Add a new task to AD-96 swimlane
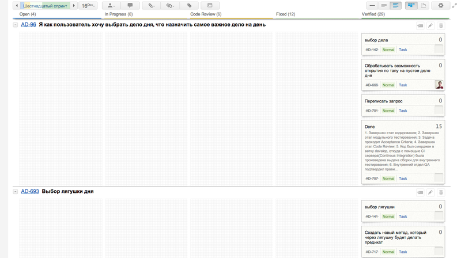This screenshot has height=258, width=461. 420,26
